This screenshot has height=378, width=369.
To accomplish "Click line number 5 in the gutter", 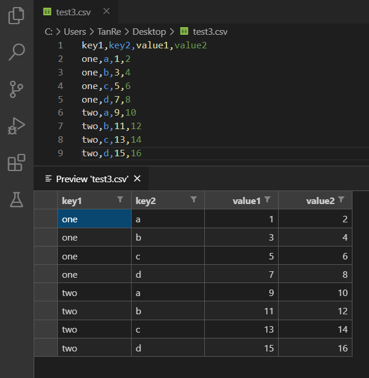I will [x=60, y=99].
